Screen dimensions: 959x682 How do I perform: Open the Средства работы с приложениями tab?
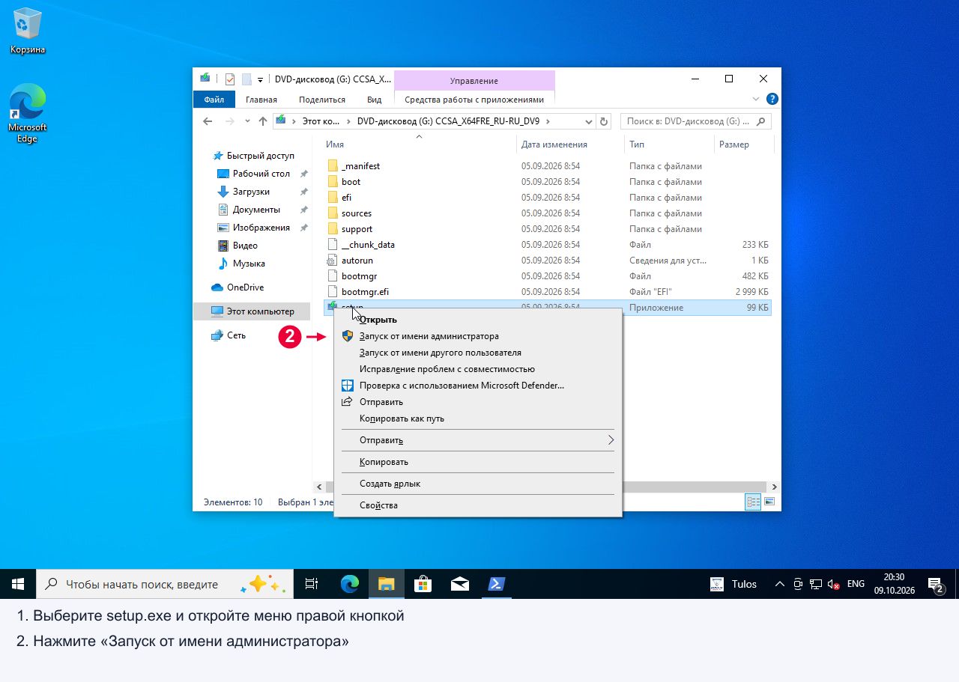(474, 100)
